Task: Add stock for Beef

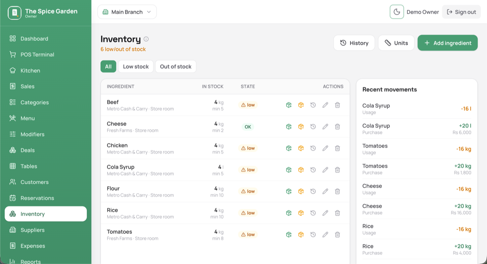Action: 289,105
